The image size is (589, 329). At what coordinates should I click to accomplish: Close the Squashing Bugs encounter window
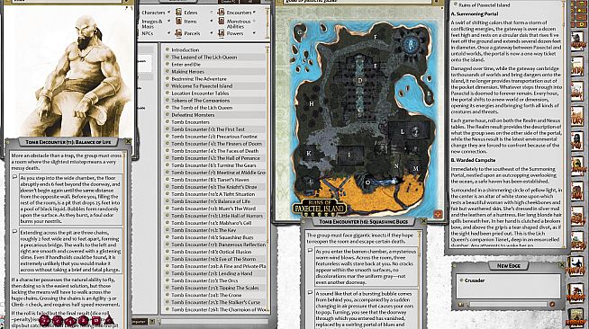[x=423, y=221]
